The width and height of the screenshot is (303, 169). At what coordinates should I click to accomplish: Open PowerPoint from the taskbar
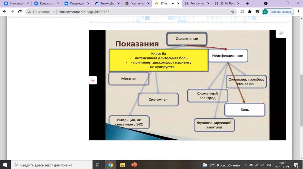[x=134, y=165]
